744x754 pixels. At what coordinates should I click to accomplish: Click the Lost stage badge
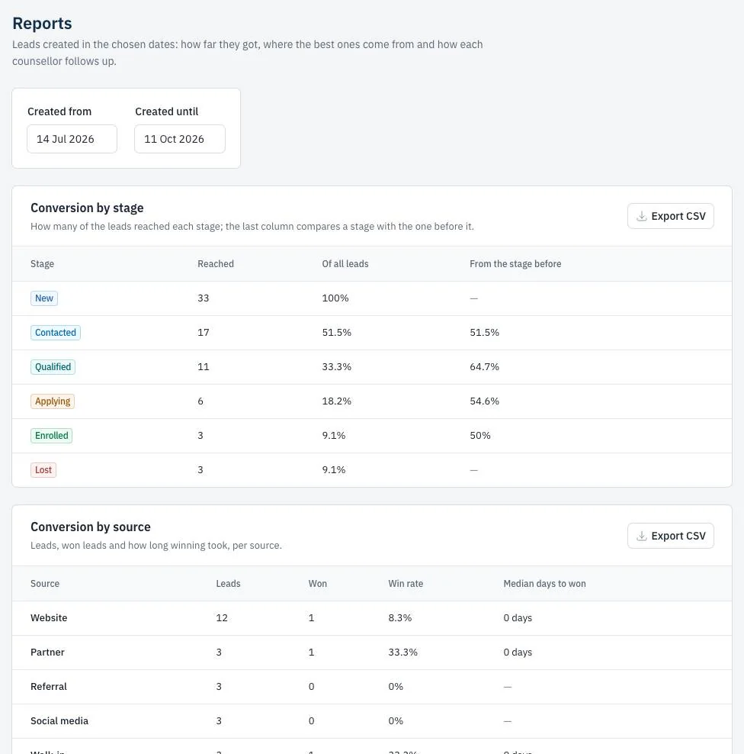point(43,470)
